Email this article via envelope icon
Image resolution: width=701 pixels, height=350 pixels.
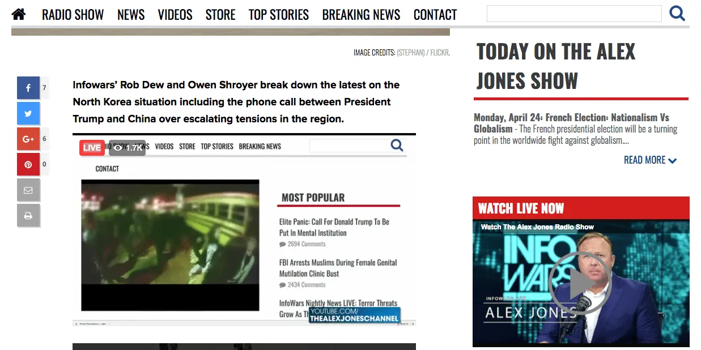click(28, 190)
